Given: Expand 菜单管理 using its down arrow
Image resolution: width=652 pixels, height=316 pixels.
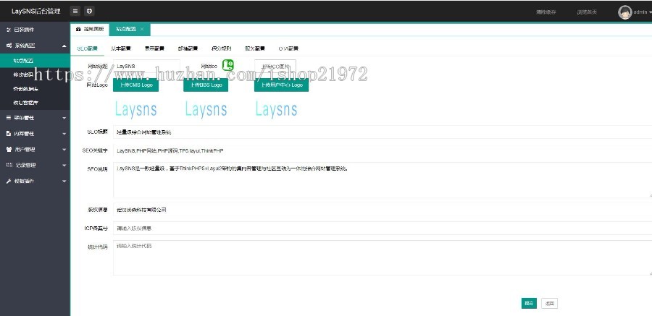Looking at the screenshot, I should [64, 119].
